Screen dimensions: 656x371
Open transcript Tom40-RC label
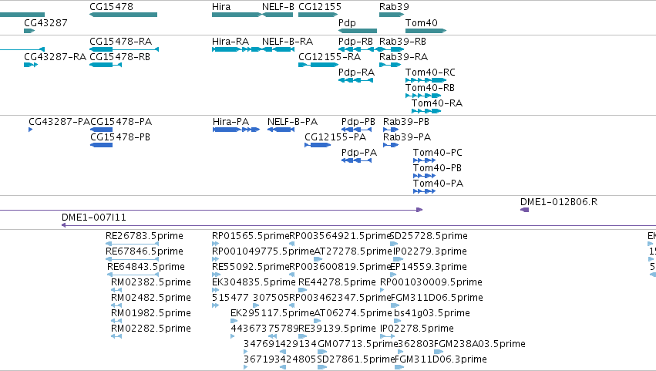tap(430, 73)
